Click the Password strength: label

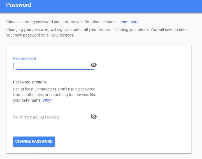pos(30,82)
